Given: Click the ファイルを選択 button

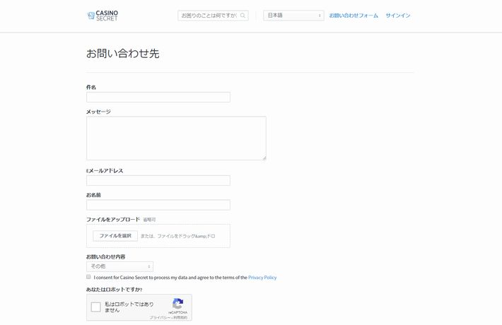Looking at the screenshot, I should click(x=115, y=236).
